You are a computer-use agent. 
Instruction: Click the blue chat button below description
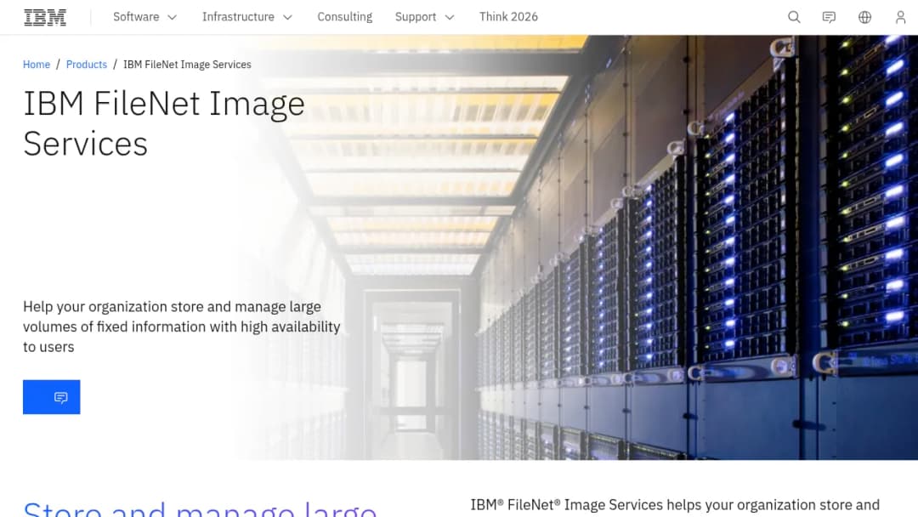tap(52, 397)
